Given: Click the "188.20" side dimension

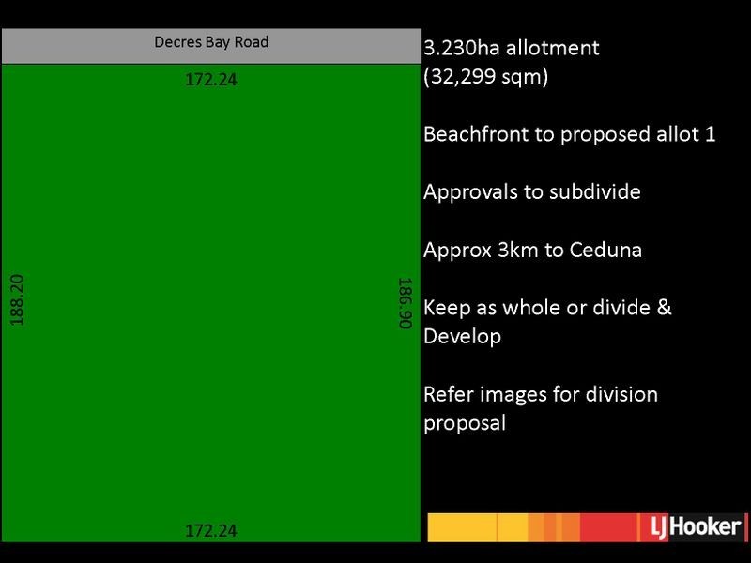Looking at the screenshot, I should click(17, 300).
